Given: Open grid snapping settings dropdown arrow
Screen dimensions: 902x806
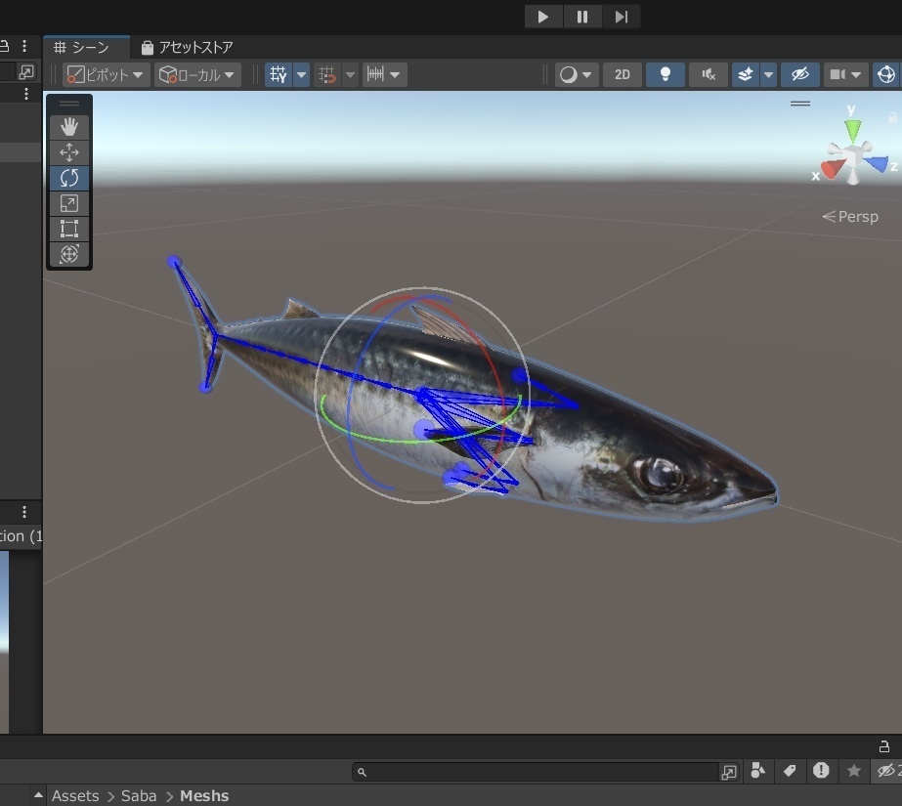Looking at the screenshot, I should pos(350,74).
